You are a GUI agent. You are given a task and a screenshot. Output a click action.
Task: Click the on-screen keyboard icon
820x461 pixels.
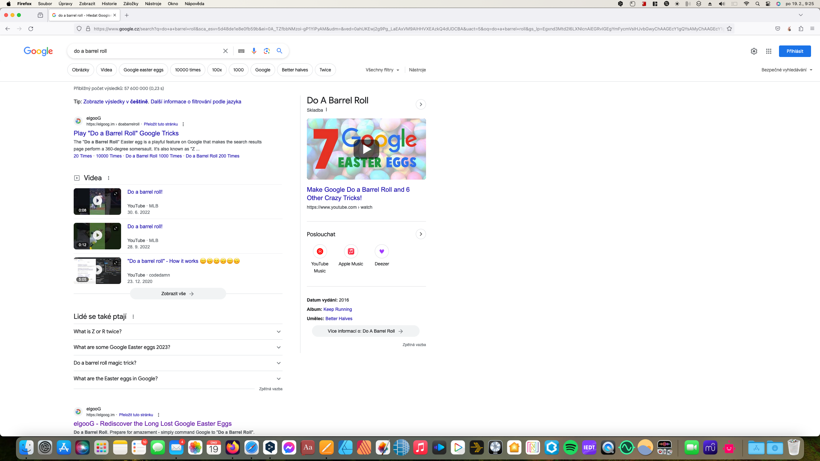coord(241,51)
